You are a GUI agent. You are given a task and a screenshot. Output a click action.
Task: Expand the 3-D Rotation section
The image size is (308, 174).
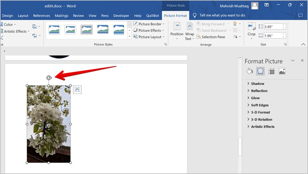point(261,119)
